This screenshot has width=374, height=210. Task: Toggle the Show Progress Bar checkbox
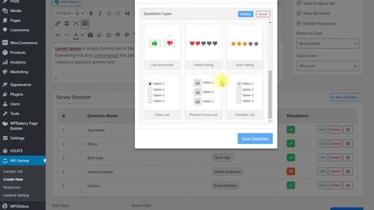pyautogui.click(x=299, y=3)
